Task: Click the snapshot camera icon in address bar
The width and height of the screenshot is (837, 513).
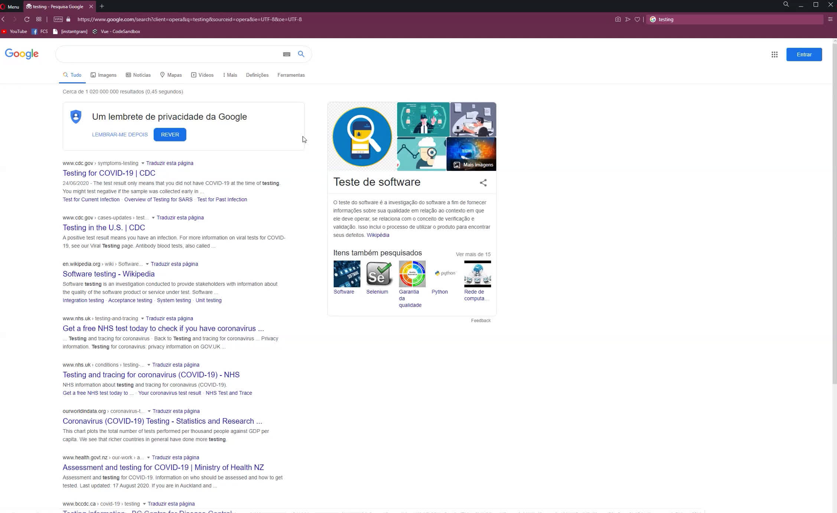Action: click(618, 19)
